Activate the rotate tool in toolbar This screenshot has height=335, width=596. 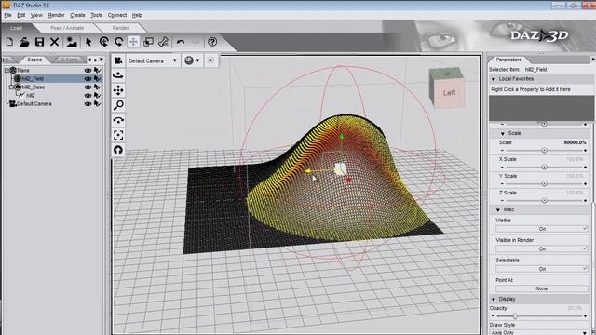[103, 42]
